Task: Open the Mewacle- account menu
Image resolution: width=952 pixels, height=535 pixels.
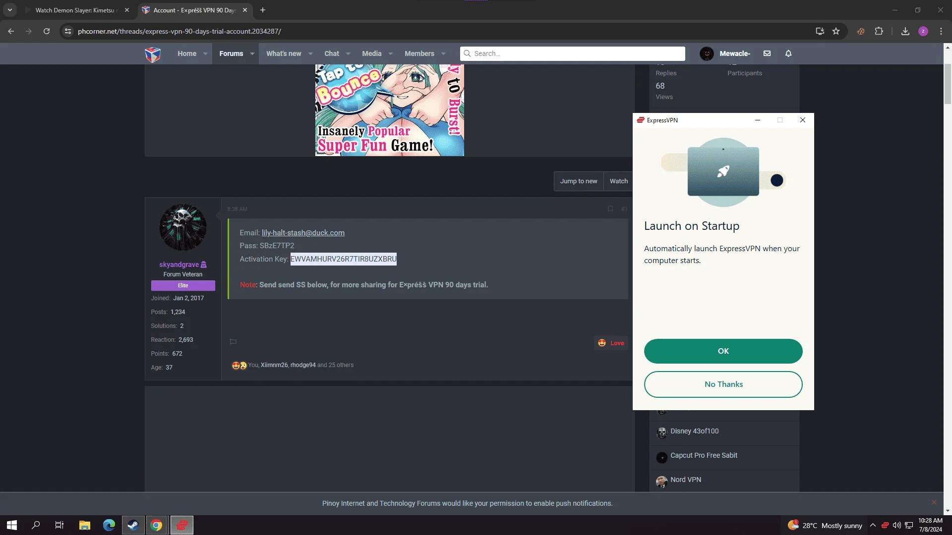Action: [725, 53]
